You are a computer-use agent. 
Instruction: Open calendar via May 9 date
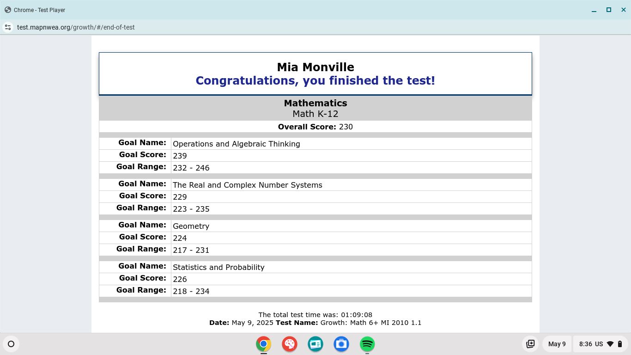(557, 344)
